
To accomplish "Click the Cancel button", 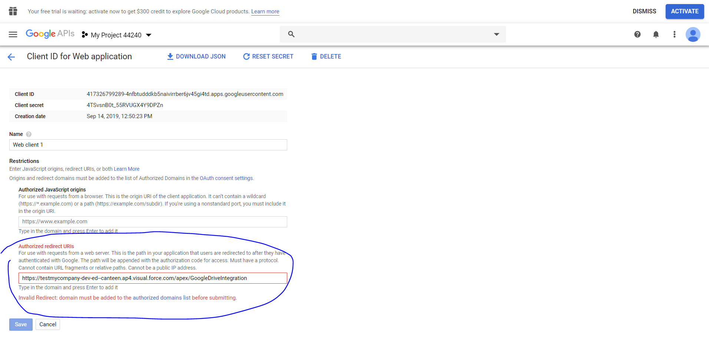I will [48, 324].
